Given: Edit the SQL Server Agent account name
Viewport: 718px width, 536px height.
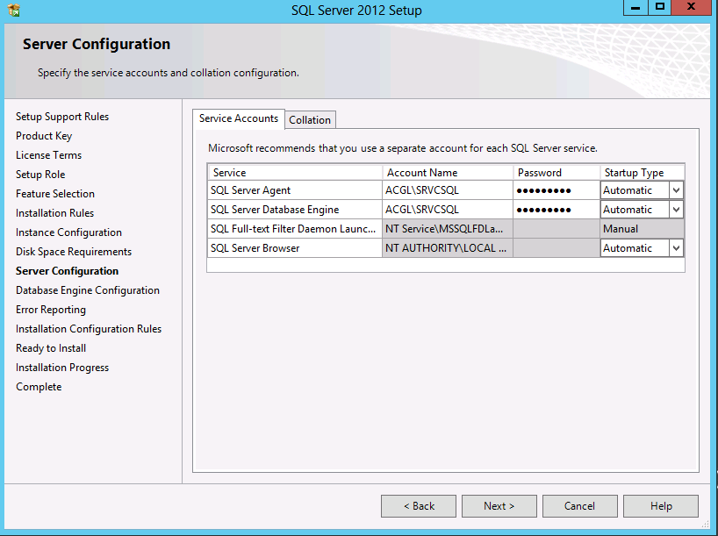Looking at the screenshot, I should tap(448, 190).
